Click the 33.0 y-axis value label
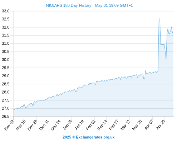Viewport: 177px width, 143px height. coord(6,11)
